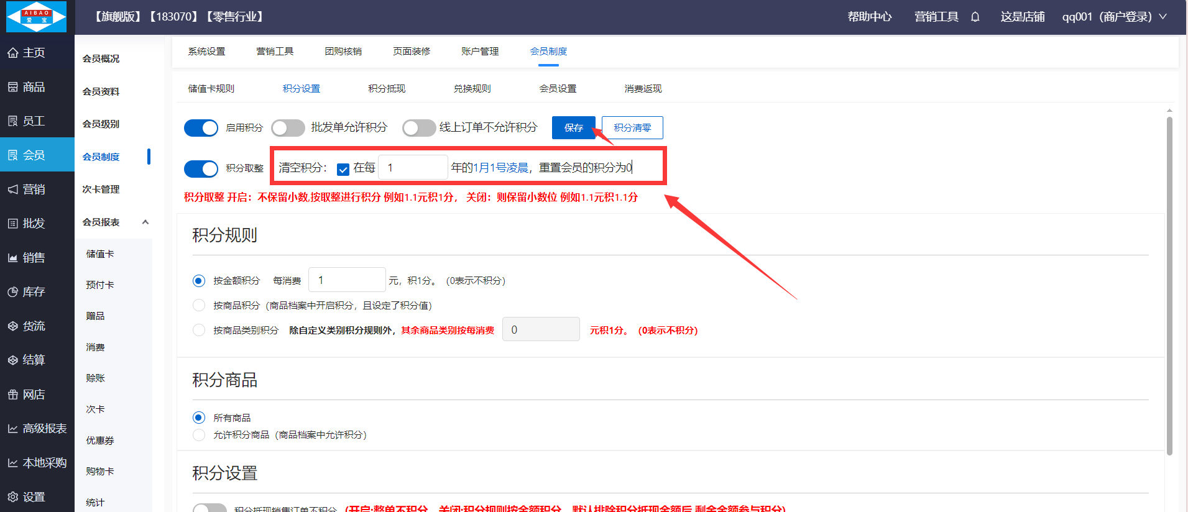Click the 每消费 amount input field
The width and height of the screenshot is (1188, 512).
pos(347,280)
